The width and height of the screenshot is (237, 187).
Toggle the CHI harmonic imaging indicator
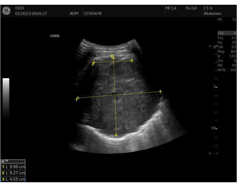(220, 33)
